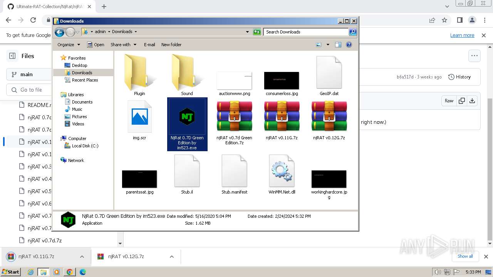Click the Search Downloads field
This screenshot has width=493, height=277.
[306, 32]
